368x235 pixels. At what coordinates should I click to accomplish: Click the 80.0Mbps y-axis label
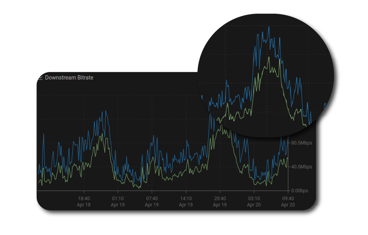(301, 143)
